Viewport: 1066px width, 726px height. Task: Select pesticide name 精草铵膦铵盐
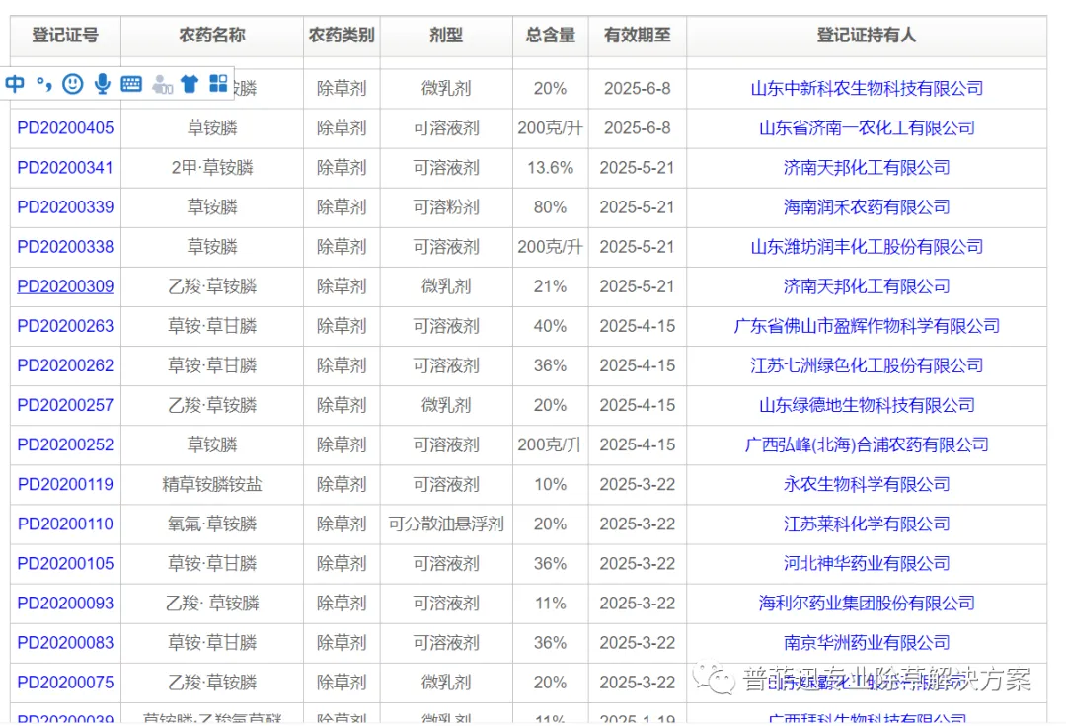212,484
